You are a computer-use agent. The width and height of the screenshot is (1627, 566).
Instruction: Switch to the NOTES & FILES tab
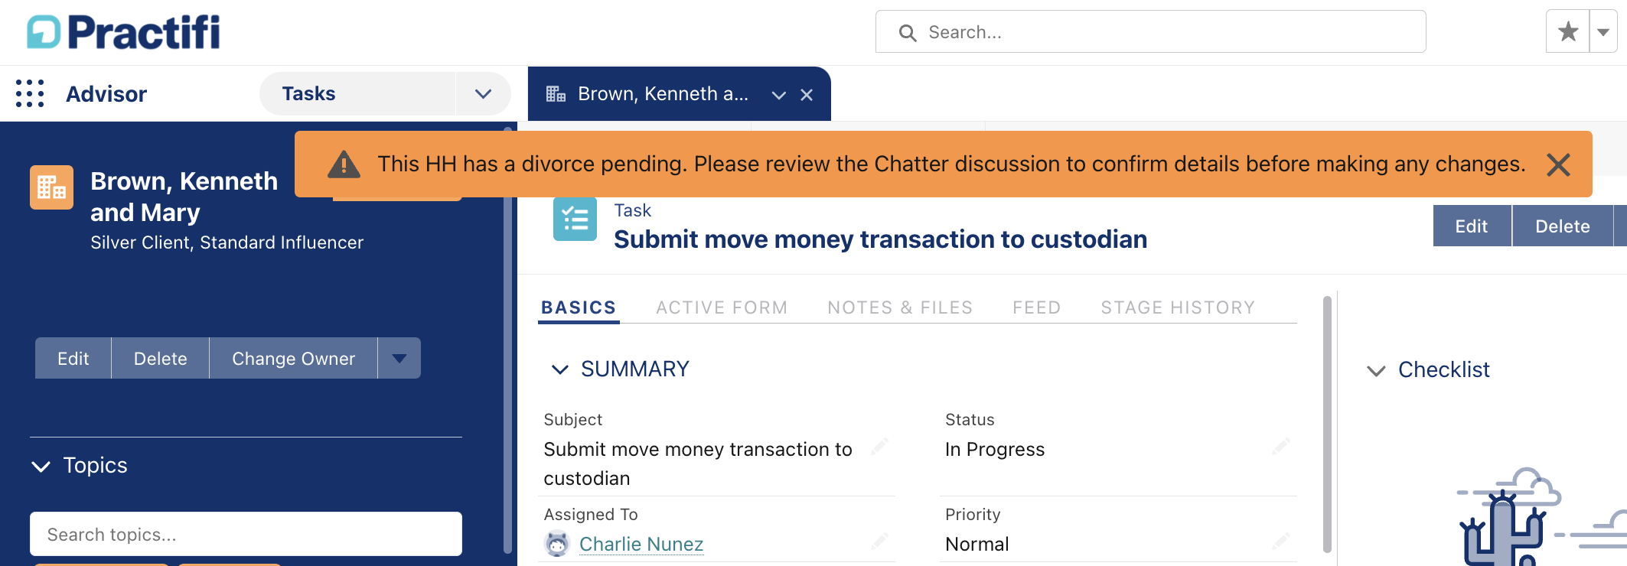[900, 307]
